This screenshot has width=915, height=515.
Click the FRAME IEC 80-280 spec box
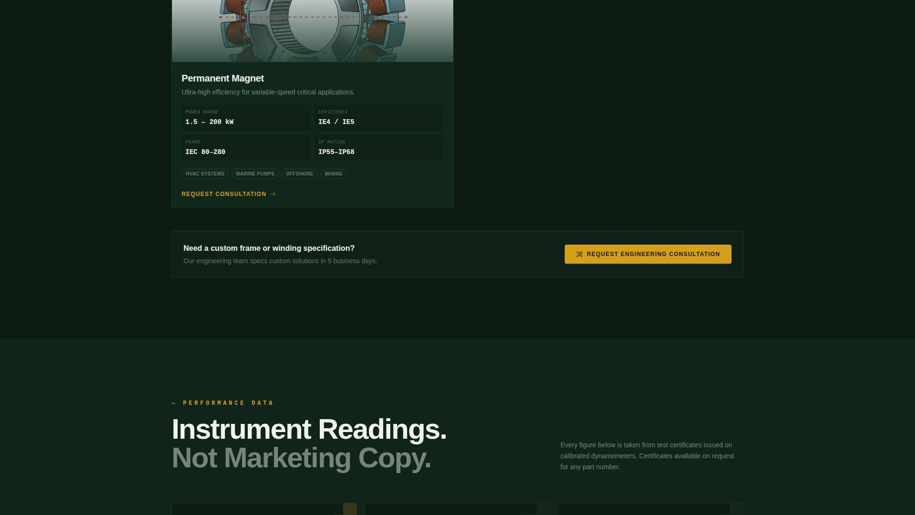245,148
